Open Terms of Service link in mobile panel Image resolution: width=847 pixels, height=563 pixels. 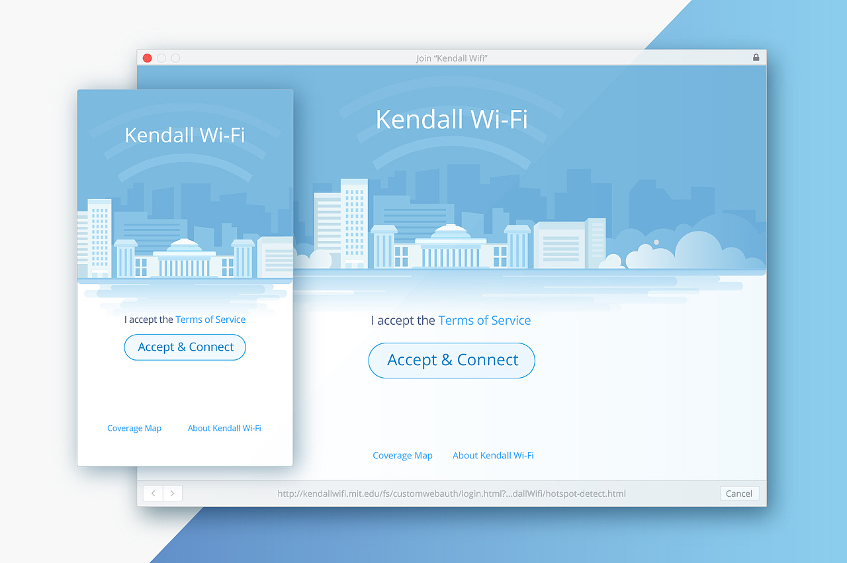[x=210, y=320]
